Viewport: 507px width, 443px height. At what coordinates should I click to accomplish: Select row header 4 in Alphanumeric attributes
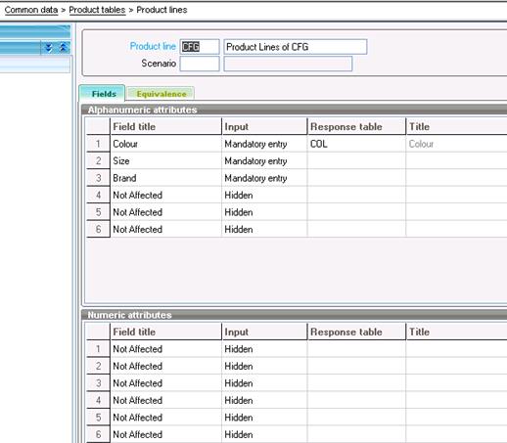click(x=98, y=195)
